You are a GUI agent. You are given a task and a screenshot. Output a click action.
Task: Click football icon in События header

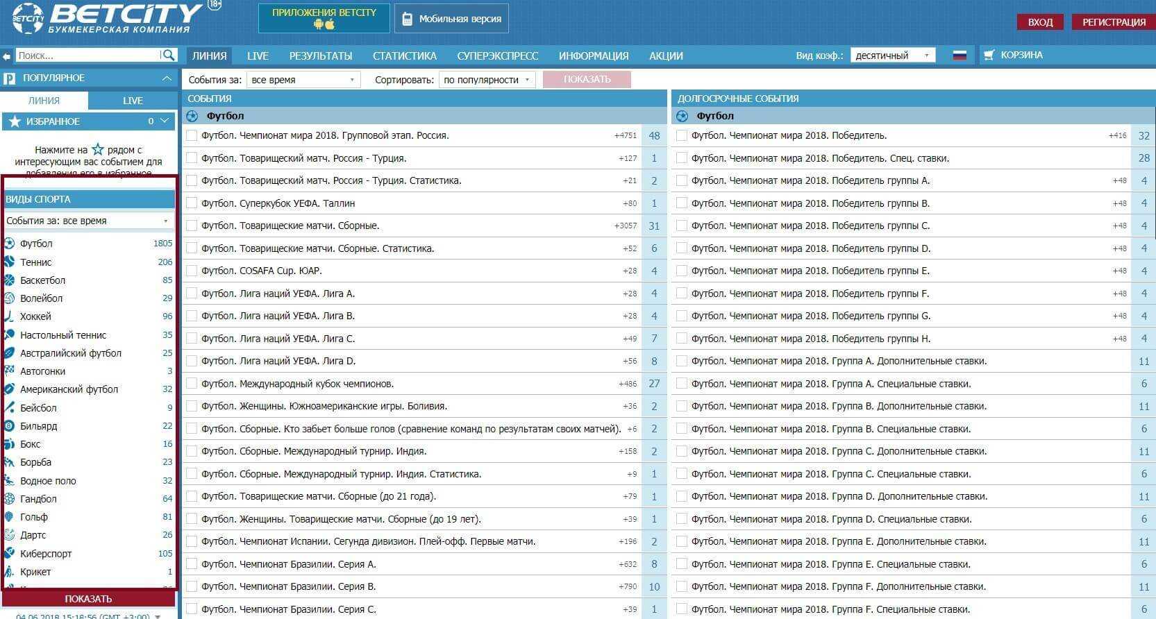click(x=193, y=116)
